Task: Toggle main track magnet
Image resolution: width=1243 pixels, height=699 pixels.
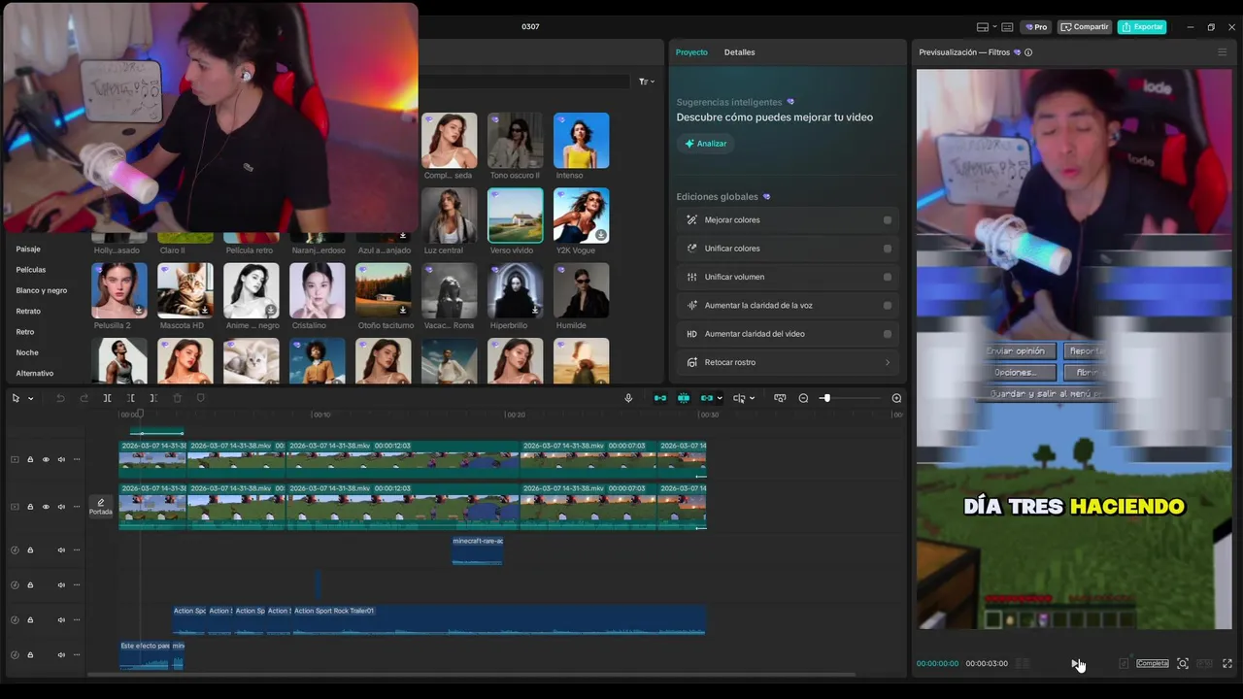Action: 660,398
